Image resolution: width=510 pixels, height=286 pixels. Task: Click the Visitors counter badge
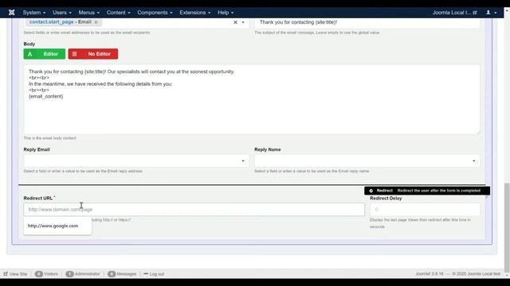click(39, 274)
